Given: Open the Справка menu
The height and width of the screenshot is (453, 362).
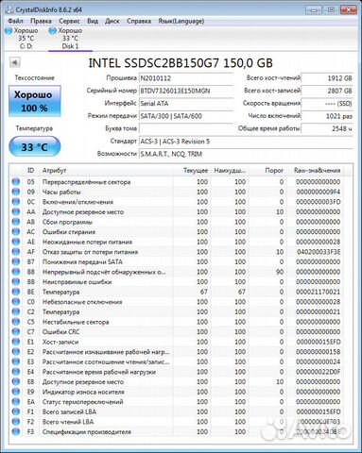Looking at the screenshot, I should pos(139,21).
